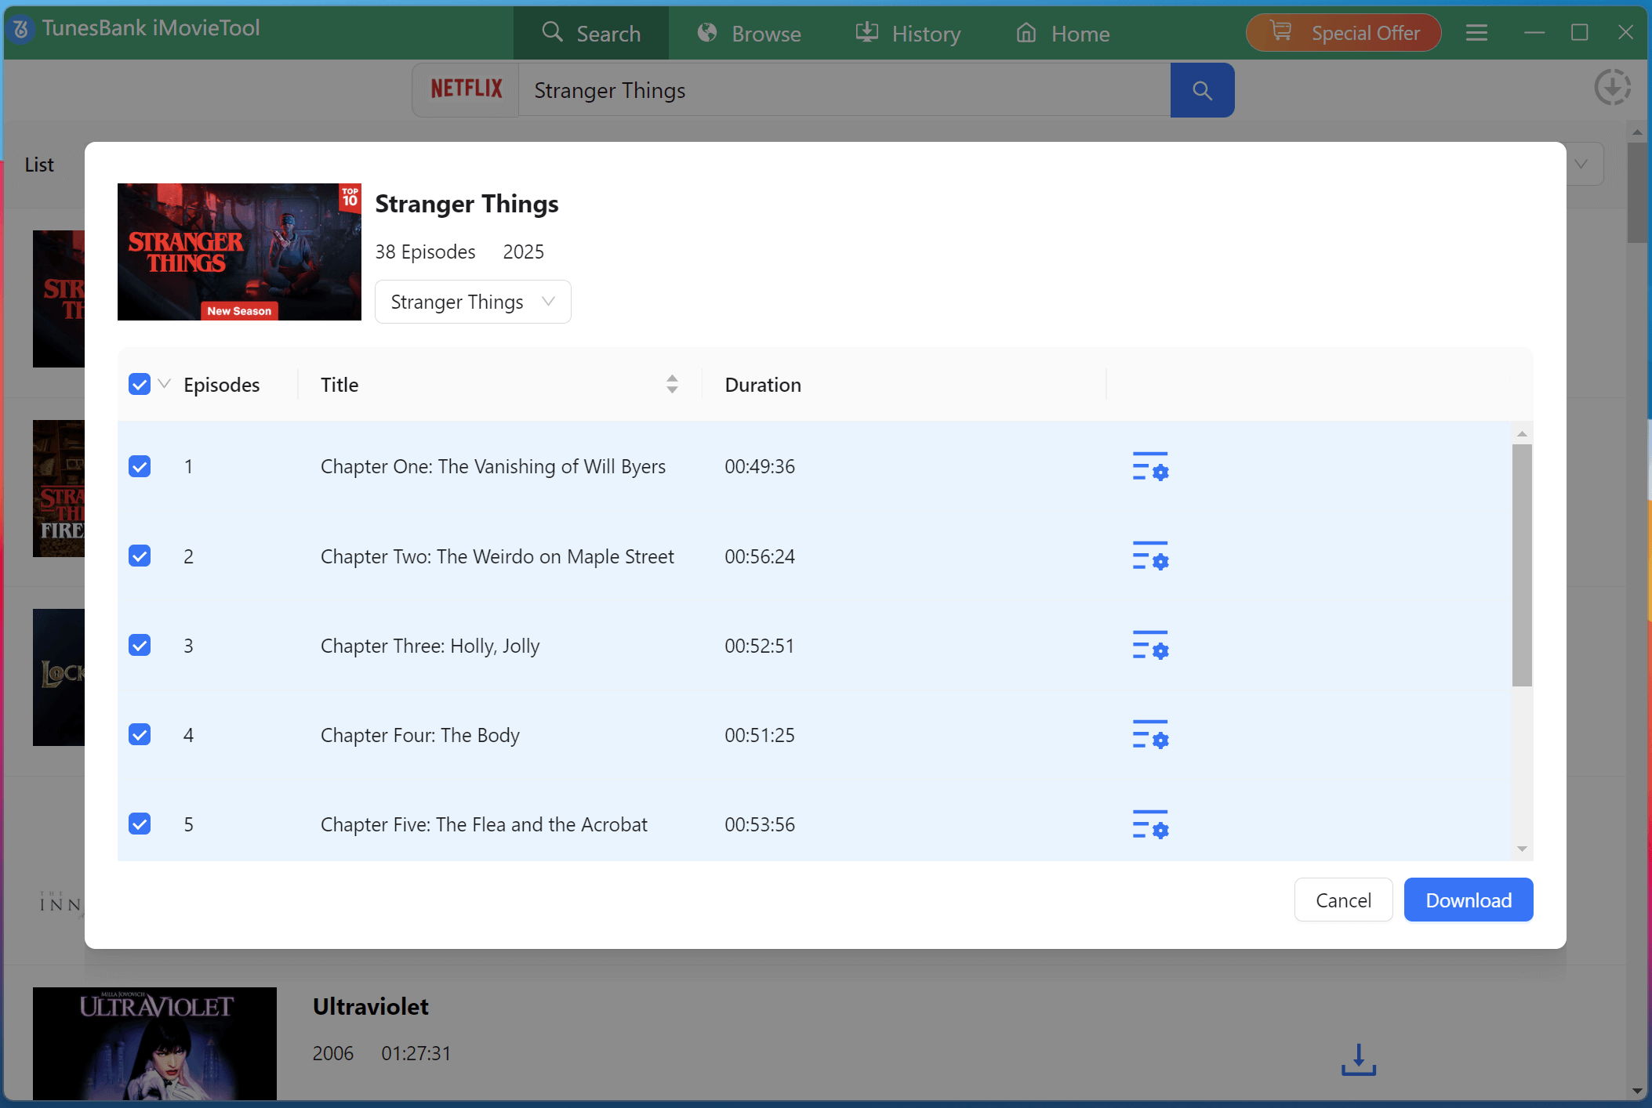
Task: Click the Stranger Things poster thumbnail in dialog
Action: pyautogui.click(x=239, y=252)
